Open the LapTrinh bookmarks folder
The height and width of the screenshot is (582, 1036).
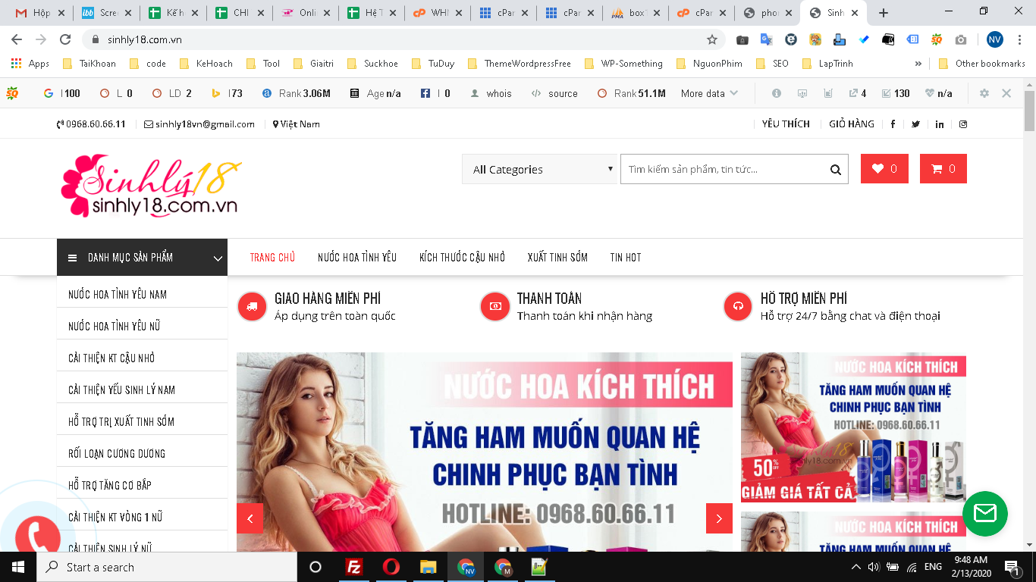click(827, 64)
